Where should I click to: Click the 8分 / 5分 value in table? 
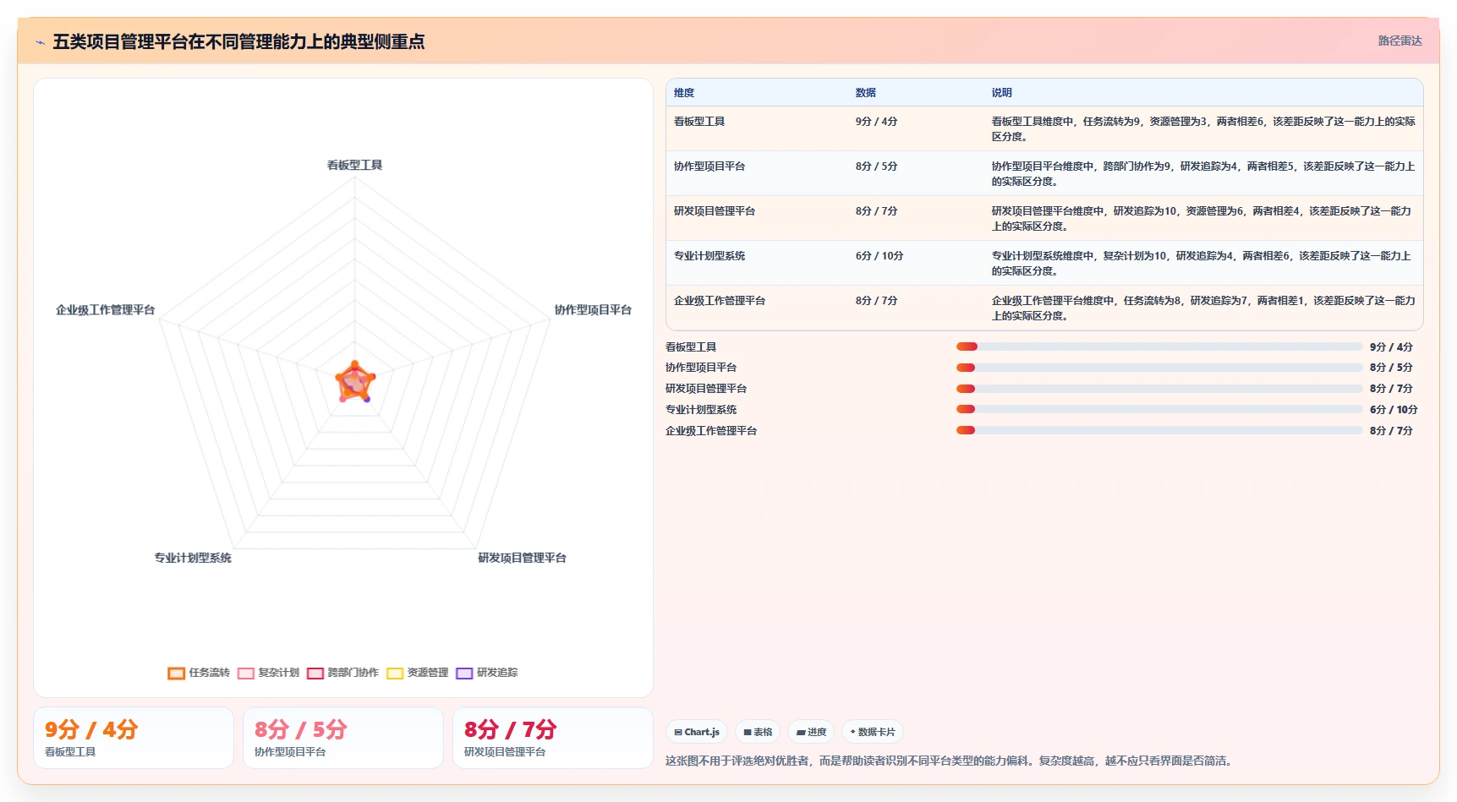pyautogui.click(x=876, y=166)
